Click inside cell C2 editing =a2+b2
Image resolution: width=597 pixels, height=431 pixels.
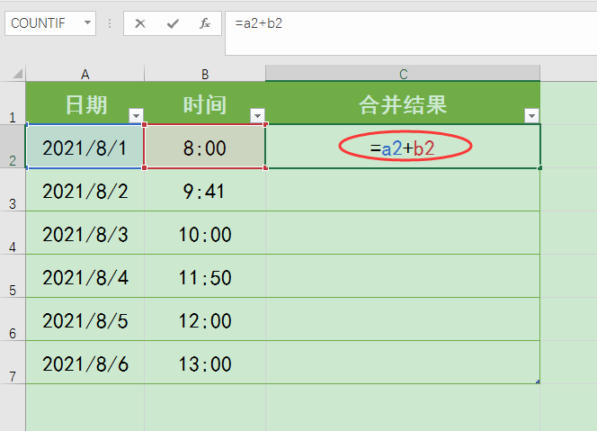tap(403, 147)
